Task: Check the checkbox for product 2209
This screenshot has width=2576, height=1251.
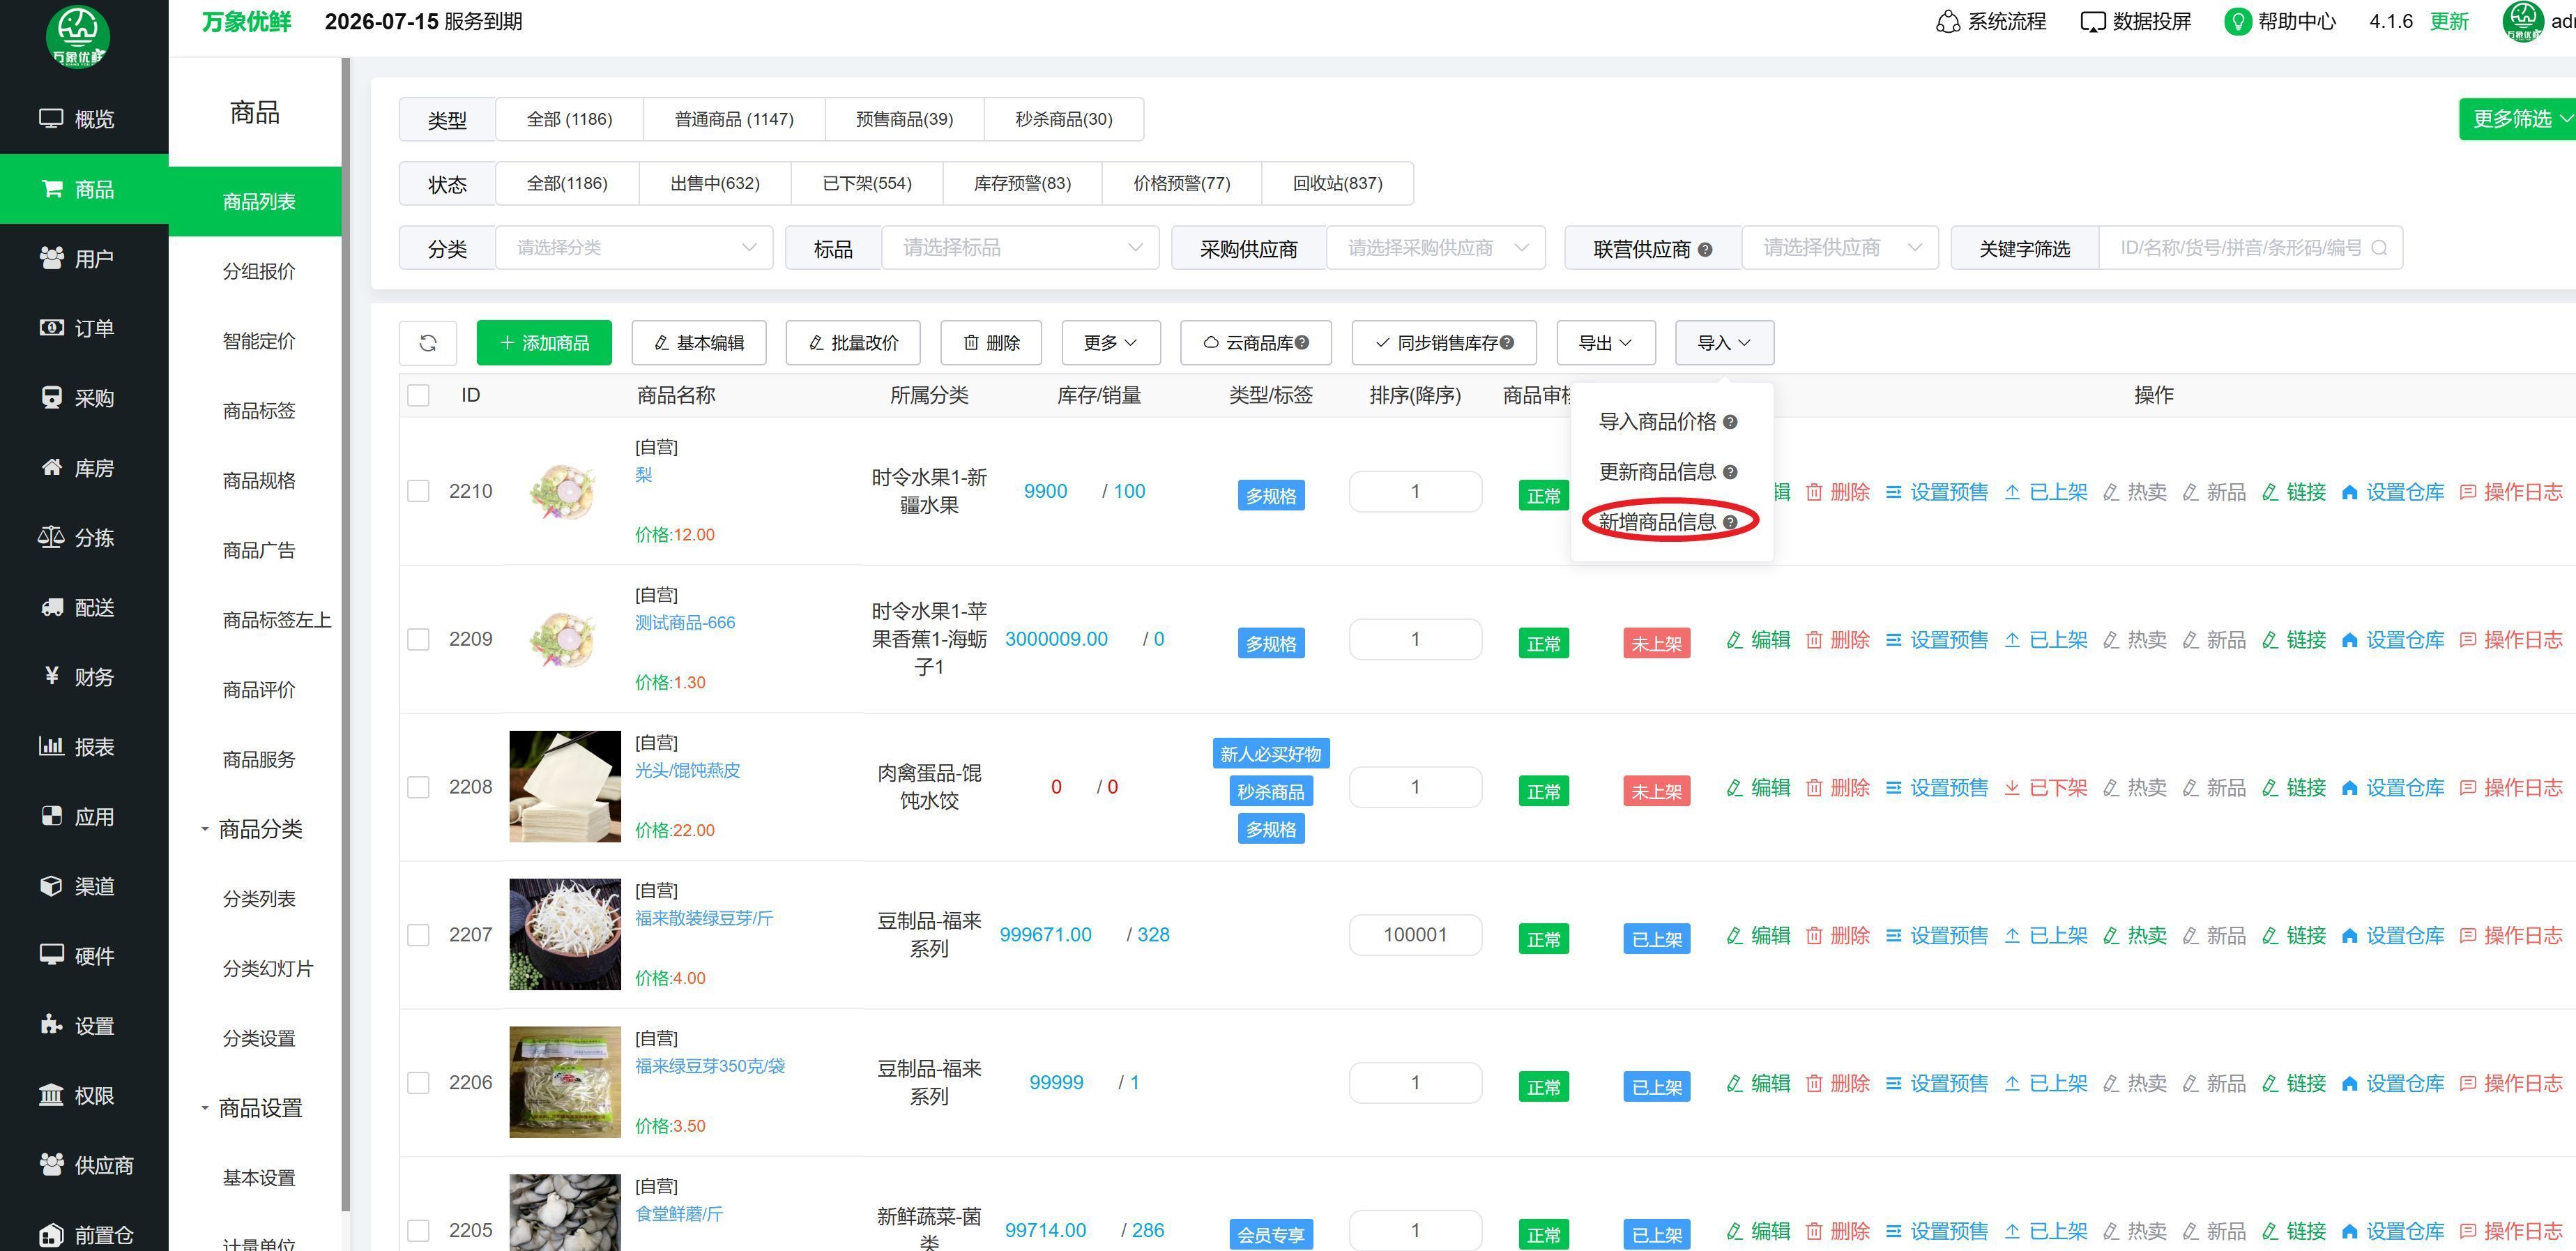Action: click(418, 639)
